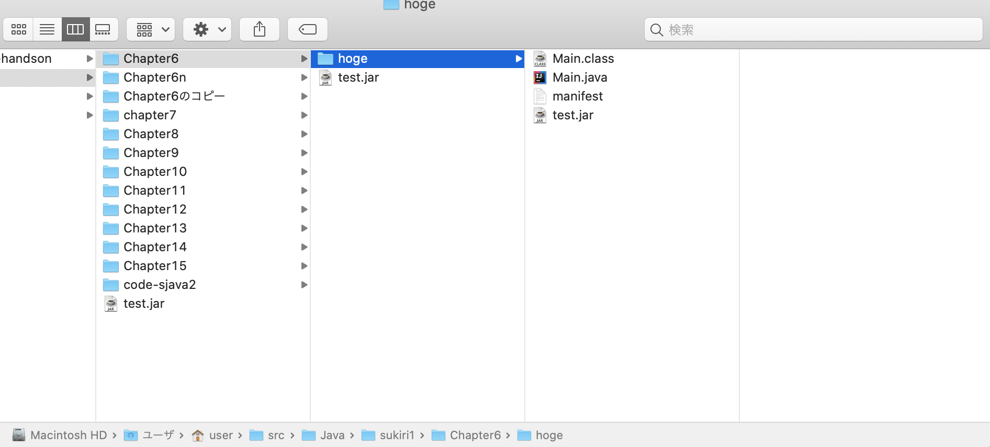This screenshot has width=990, height=447.
Task: Select the Chapter6n folder icon
Action: click(111, 77)
